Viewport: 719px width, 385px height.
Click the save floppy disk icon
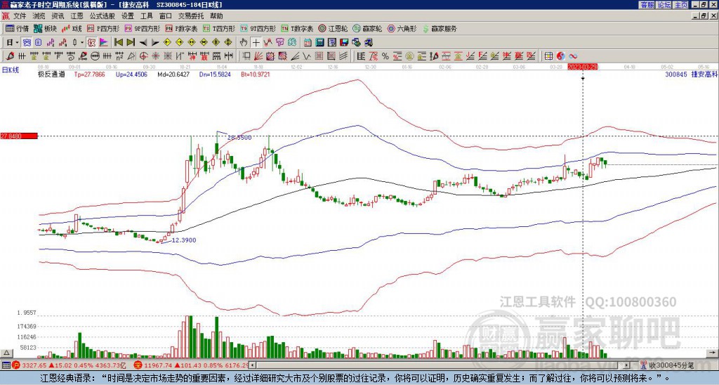344,43
